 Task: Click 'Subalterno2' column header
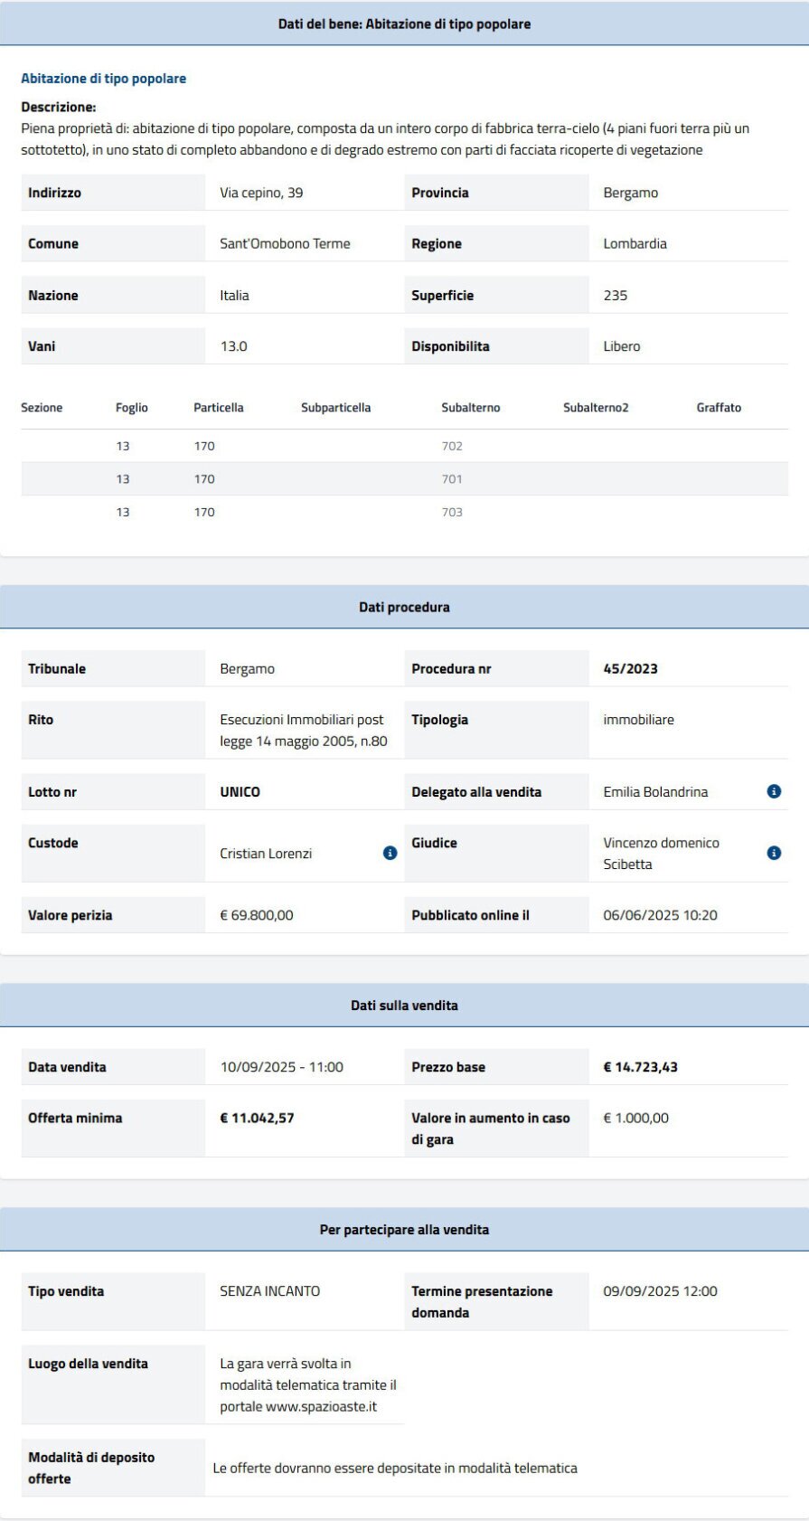[x=596, y=408]
